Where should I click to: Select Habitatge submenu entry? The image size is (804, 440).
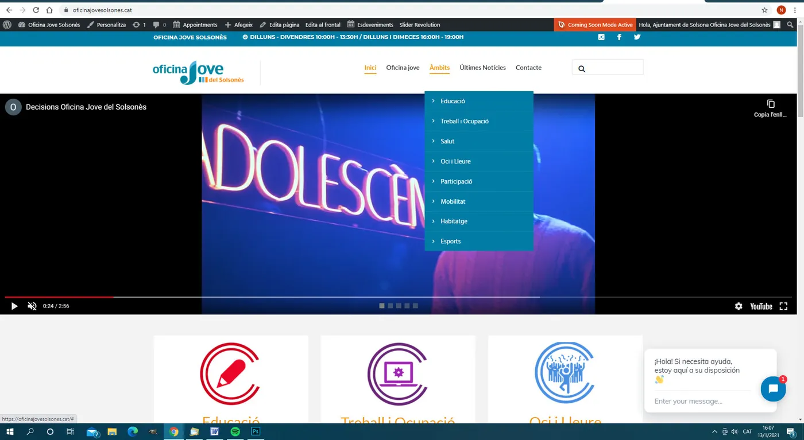(x=479, y=221)
